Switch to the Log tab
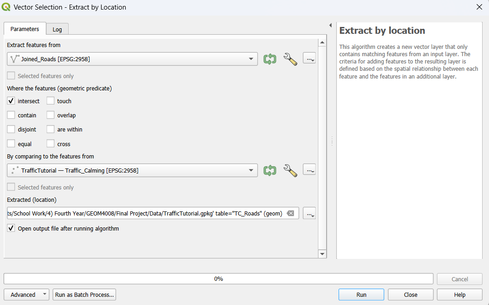 pos(57,29)
